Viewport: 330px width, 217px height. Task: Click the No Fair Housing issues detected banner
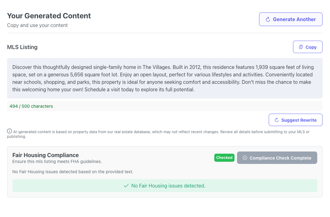(165, 186)
